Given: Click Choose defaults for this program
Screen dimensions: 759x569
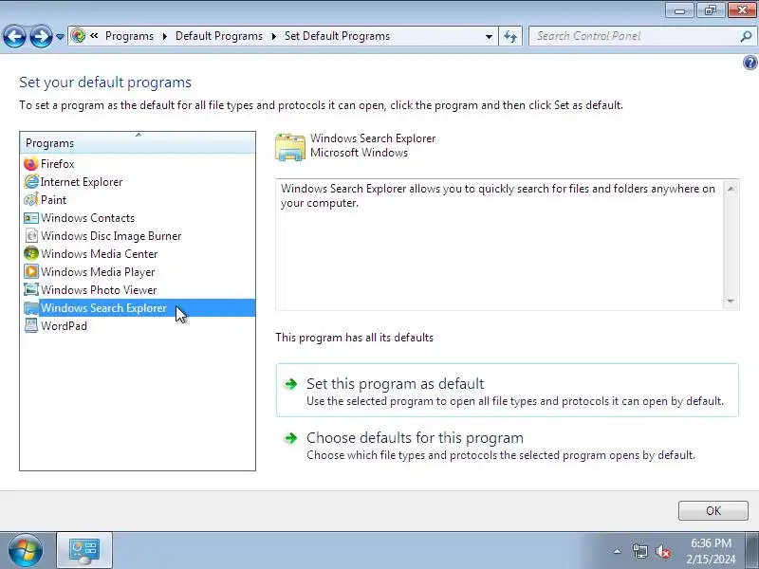Looking at the screenshot, I should (508, 445).
